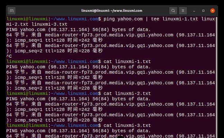
Task: Click the mi-2.txt linuxmi-3.txt wrapped line
Action: [37, 24]
